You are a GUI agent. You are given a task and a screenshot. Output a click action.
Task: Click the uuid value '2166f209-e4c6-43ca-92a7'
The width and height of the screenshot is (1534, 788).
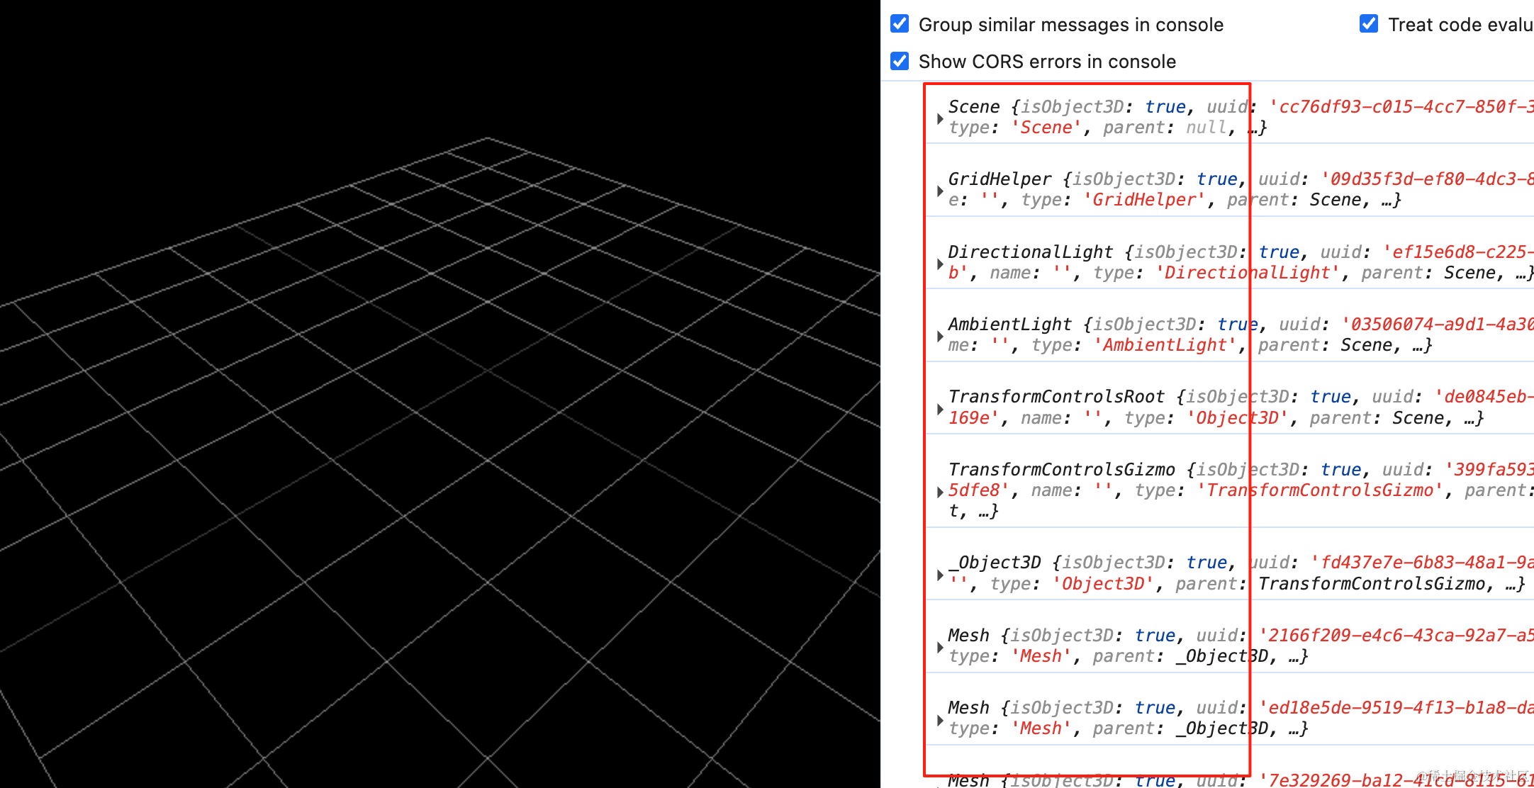tap(1396, 636)
